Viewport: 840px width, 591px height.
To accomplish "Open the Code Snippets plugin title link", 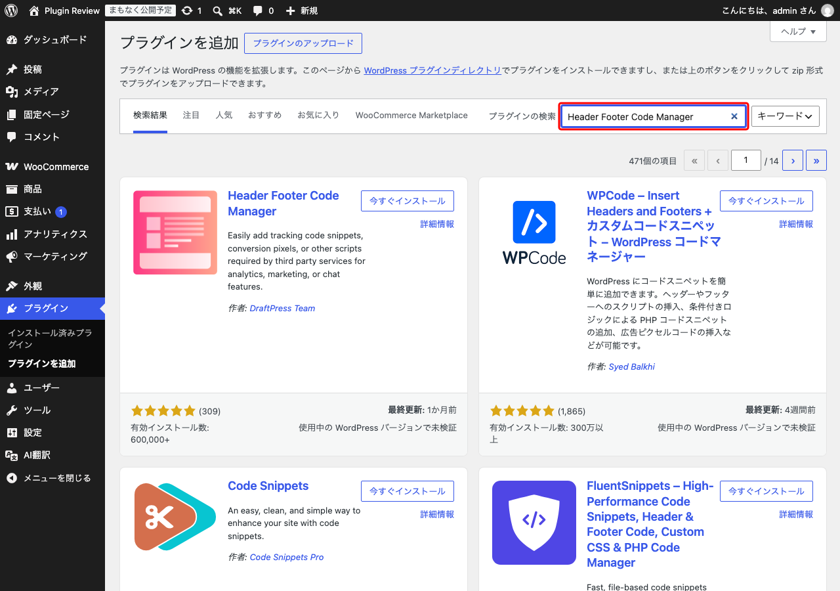I will click(268, 486).
